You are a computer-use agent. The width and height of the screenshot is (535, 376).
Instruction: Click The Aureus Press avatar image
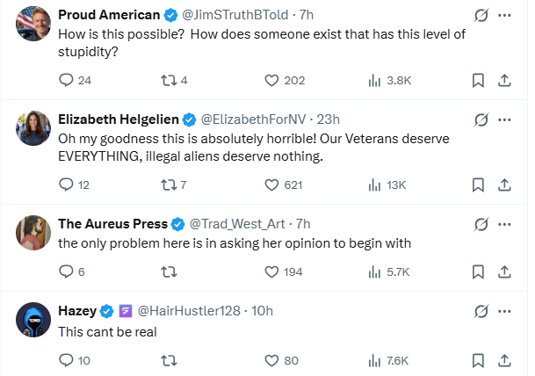33,232
